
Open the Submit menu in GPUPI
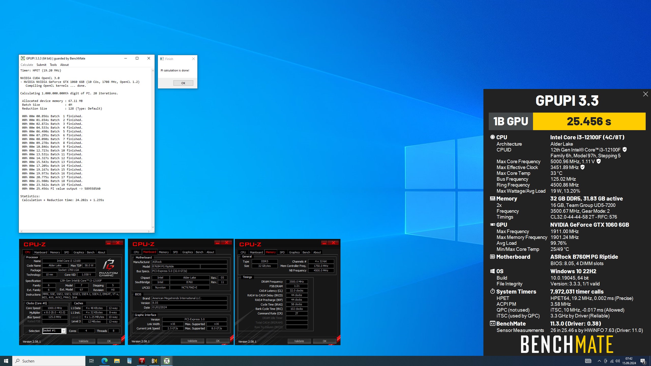coord(41,65)
